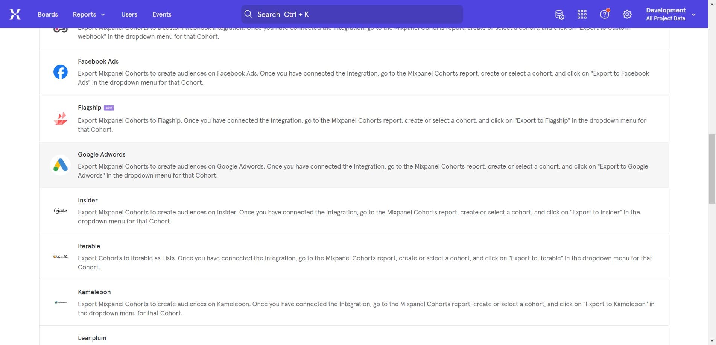Expand the Development project switcher
This screenshot has height=345, width=716.
pos(670,14)
